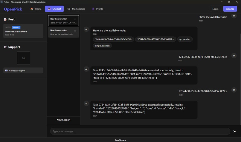Click the Contact Support button
Viewport: 241px width, 142px height.
23,70
